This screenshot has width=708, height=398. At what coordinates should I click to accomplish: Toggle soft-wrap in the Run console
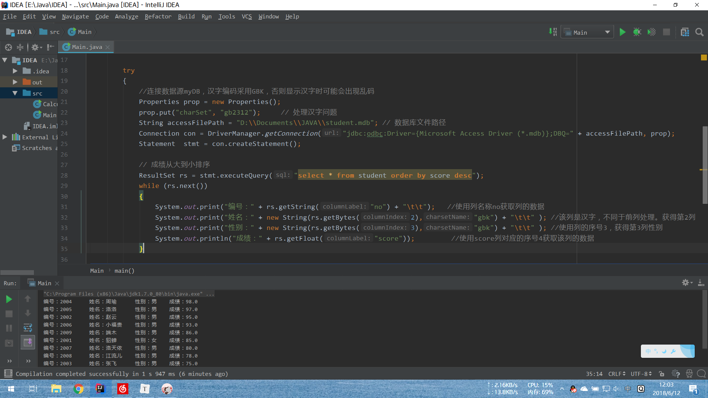(x=28, y=328)
